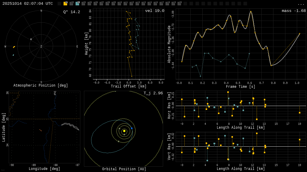Screen dimensions: 307x172
Task: Click the 20251014 02:07:04 UTC timestamp
Action: [x=28, y=4]
